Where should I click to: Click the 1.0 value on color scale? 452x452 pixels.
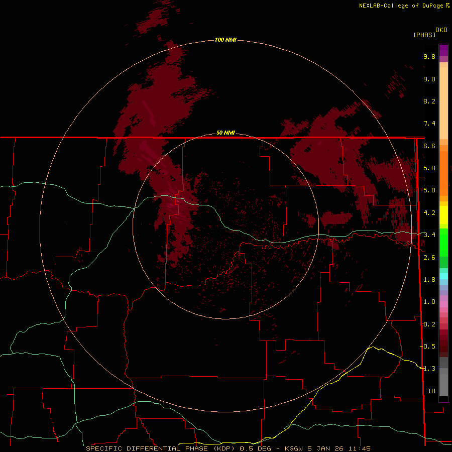[x=429, y=302]
